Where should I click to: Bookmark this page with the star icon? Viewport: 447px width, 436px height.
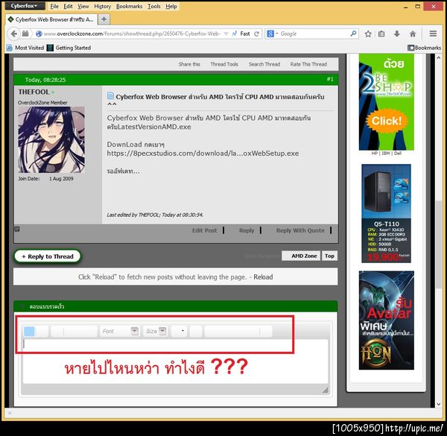pyautogui.click(x=368, y=34)
